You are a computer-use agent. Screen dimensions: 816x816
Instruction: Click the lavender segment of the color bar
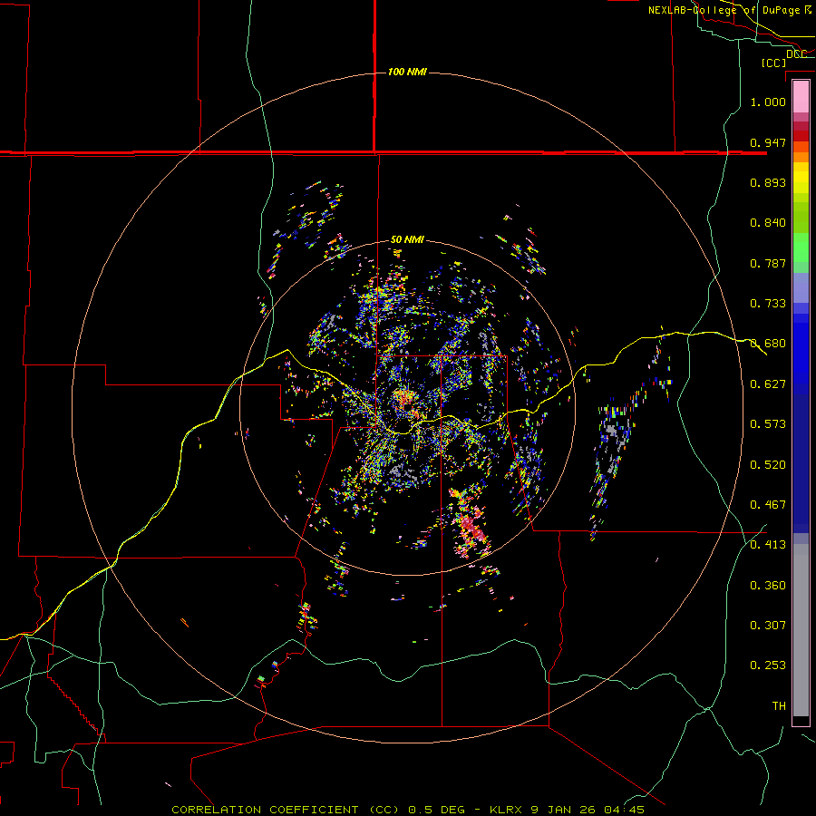801,287
